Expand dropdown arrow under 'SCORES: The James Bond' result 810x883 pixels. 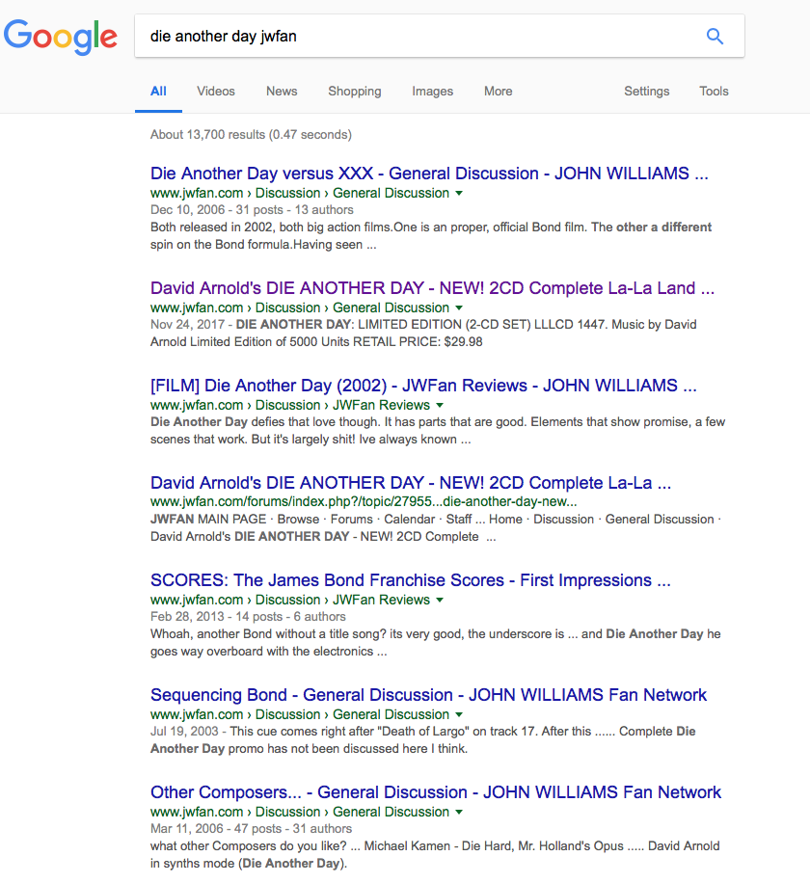point(440,601)
